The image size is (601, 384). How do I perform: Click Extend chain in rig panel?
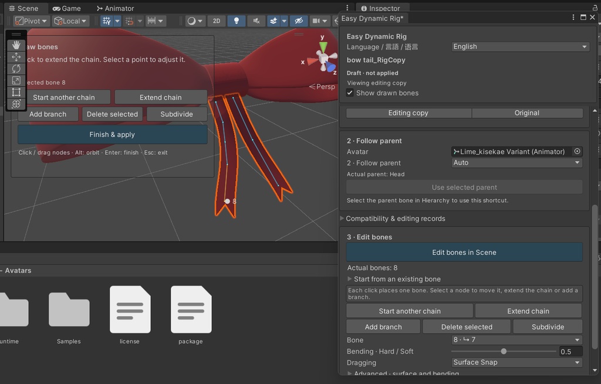pos(528,311)
